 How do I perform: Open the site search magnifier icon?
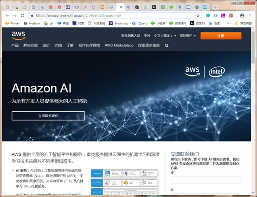(x=167, y=46)
